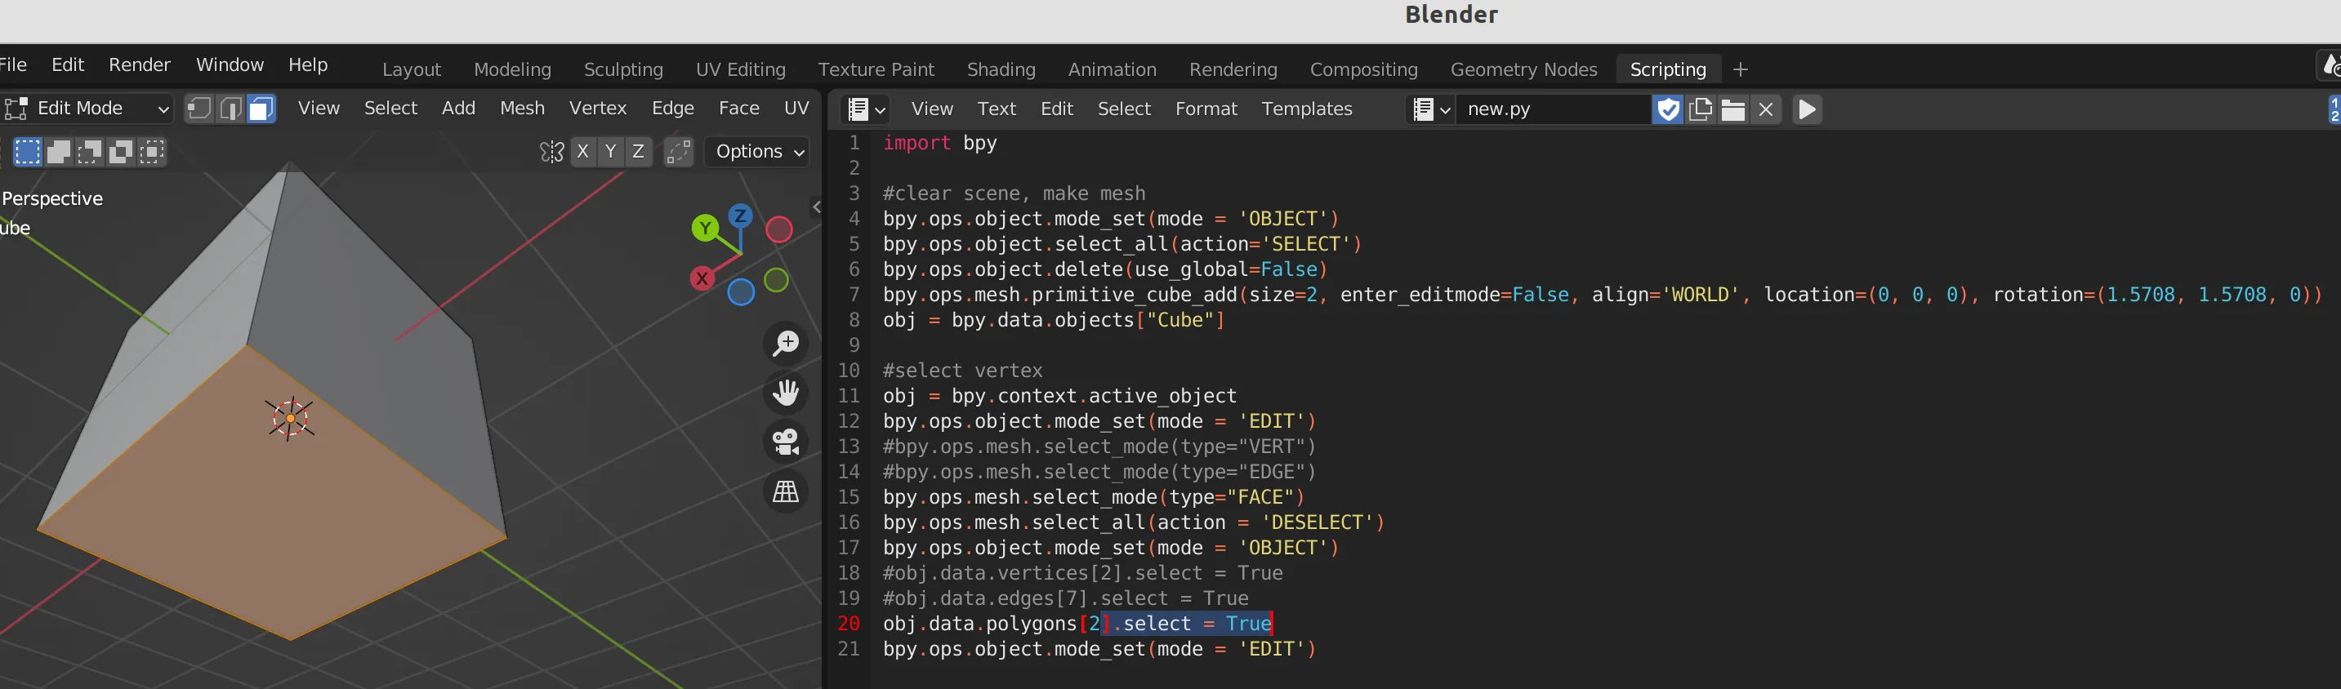Enable edge select mode
Screen dimensions: 2341x689
pos(231,109)
